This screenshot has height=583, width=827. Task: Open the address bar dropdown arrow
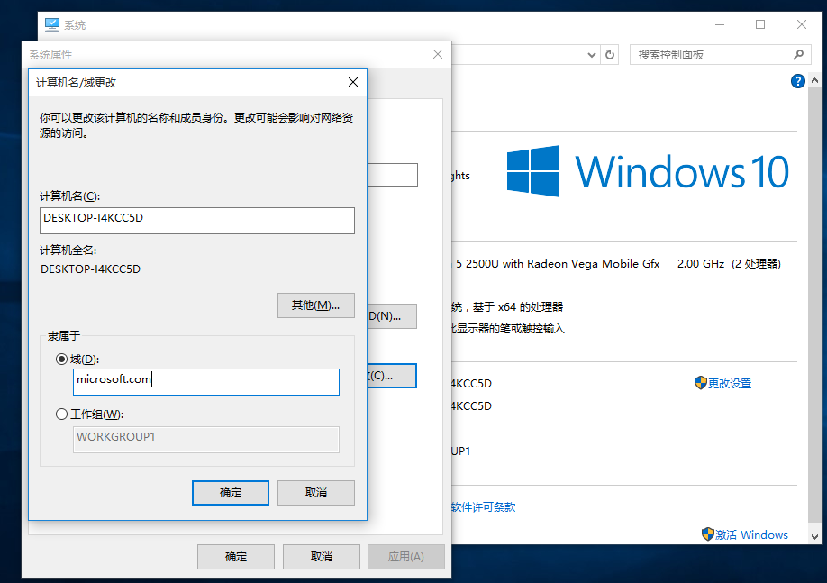pos(592,55)
